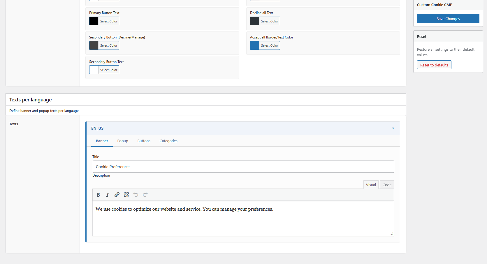Click inside the banner Title field
The width and height of the screenshot is (487, 264).
tap(243, 167)
